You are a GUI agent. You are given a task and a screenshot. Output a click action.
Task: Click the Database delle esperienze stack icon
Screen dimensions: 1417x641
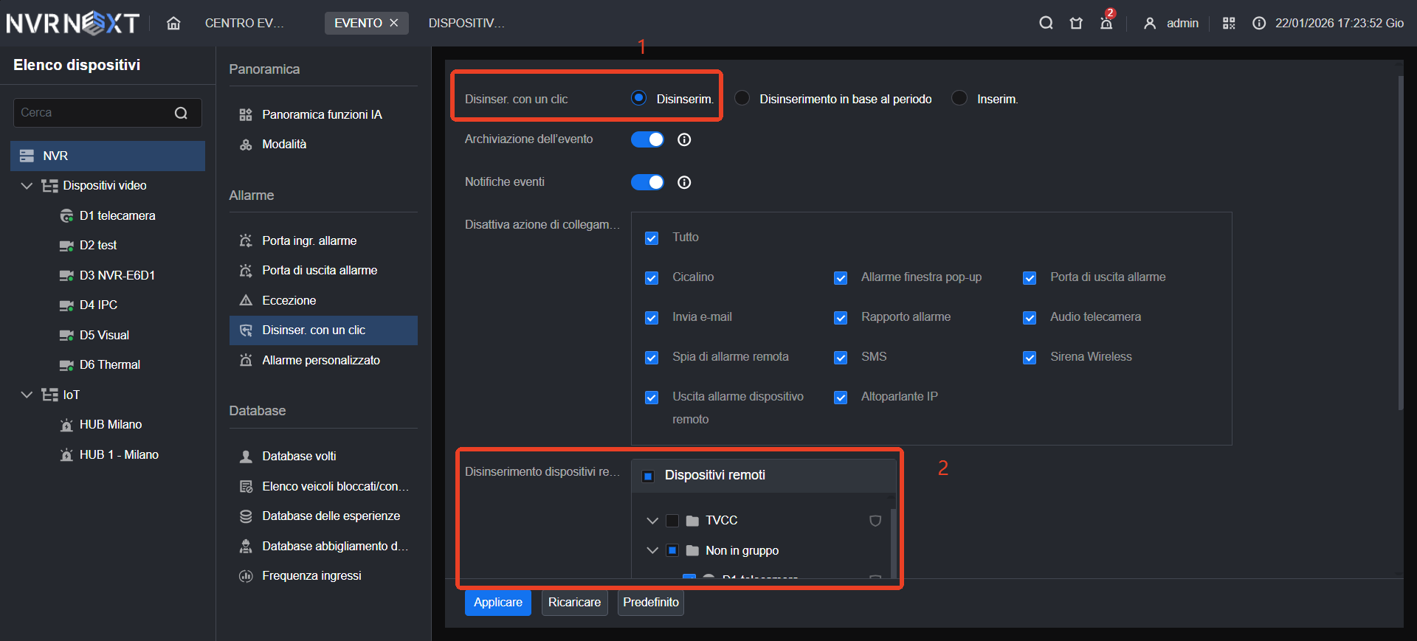[246, 516]
